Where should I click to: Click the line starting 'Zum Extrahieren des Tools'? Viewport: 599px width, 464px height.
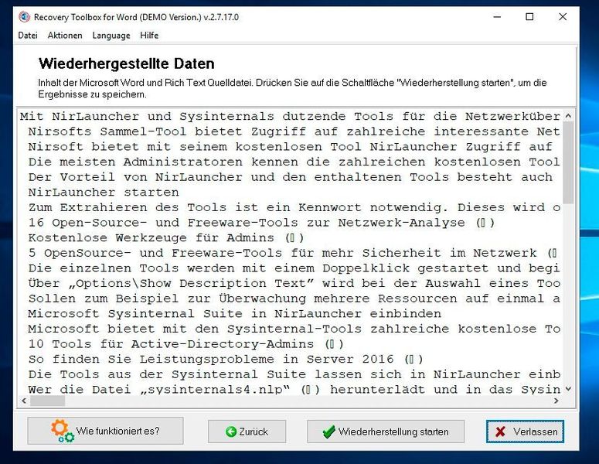point(294,207)
